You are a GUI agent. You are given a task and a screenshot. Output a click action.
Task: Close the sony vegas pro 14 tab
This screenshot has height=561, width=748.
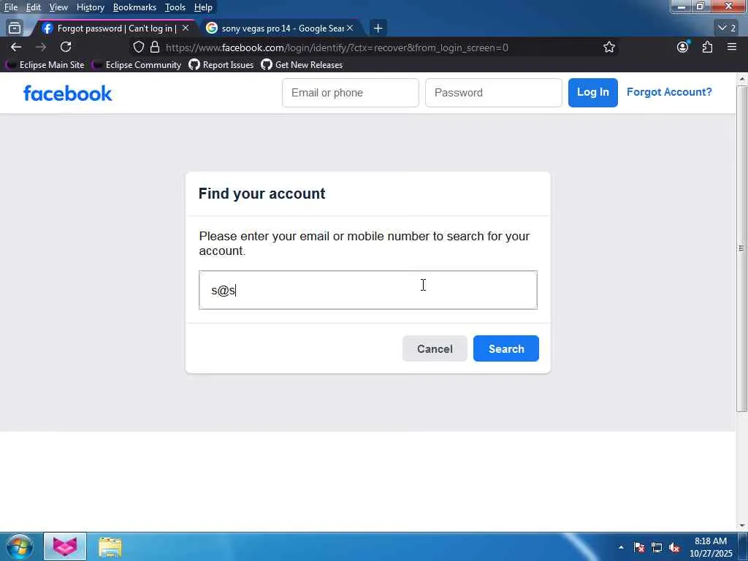pyautogui.click(x=350, y=28)
